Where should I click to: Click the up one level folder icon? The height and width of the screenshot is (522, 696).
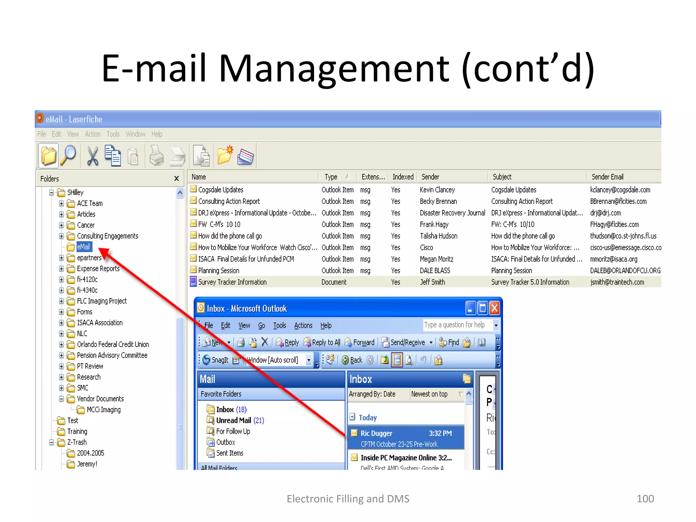pos(384,360)
